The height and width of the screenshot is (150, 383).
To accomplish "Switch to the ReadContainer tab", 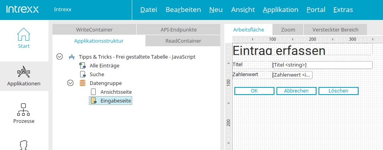I will coord(183,41).
